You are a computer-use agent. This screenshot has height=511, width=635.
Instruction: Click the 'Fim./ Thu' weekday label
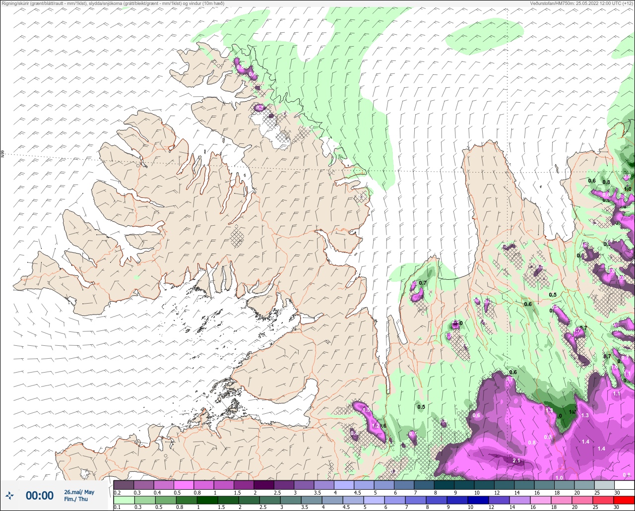[76, 499]
